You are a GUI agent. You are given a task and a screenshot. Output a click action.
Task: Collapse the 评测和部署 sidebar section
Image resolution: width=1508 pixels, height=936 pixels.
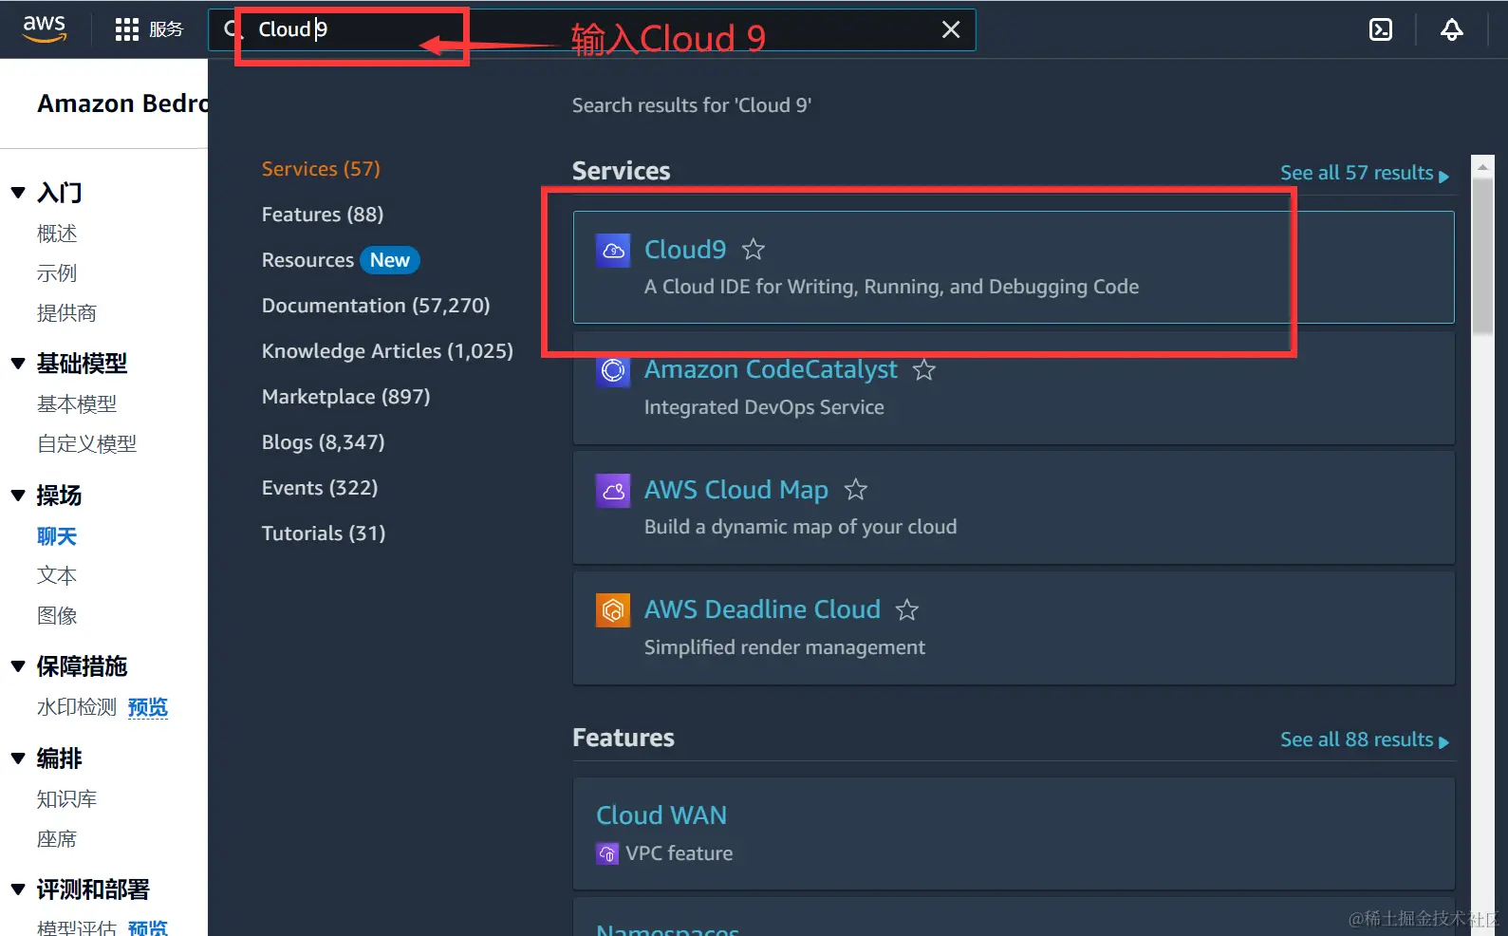(x=18, y=889)
